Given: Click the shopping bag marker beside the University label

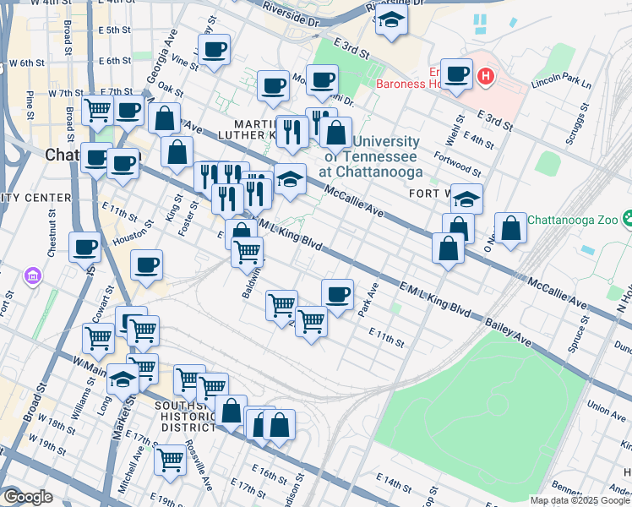Looking at the screenshot, I should [x=336, y=133].
